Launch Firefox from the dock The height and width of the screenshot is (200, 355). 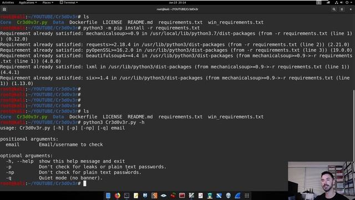pyautogui.click(x=117, y=196)
